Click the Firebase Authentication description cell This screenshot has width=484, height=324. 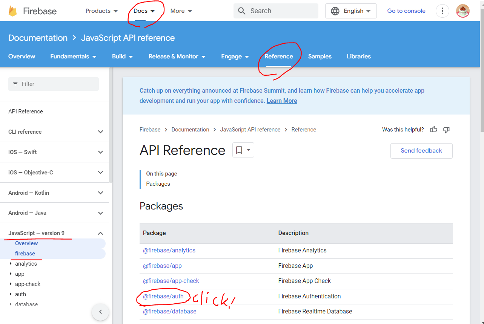point(309,296)
